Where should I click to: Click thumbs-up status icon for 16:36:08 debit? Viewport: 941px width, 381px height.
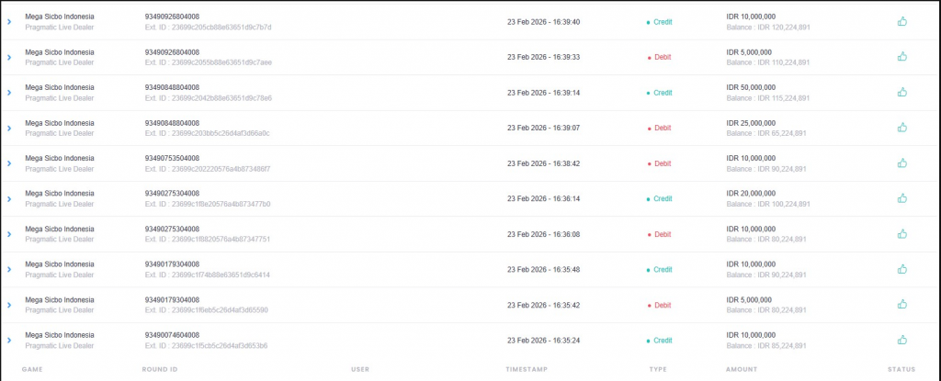click(x=901, y=234)
